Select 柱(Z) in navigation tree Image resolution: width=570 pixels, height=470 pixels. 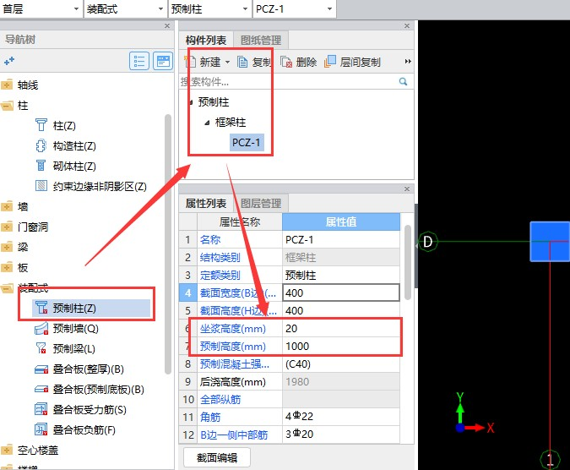pos(64,126)
